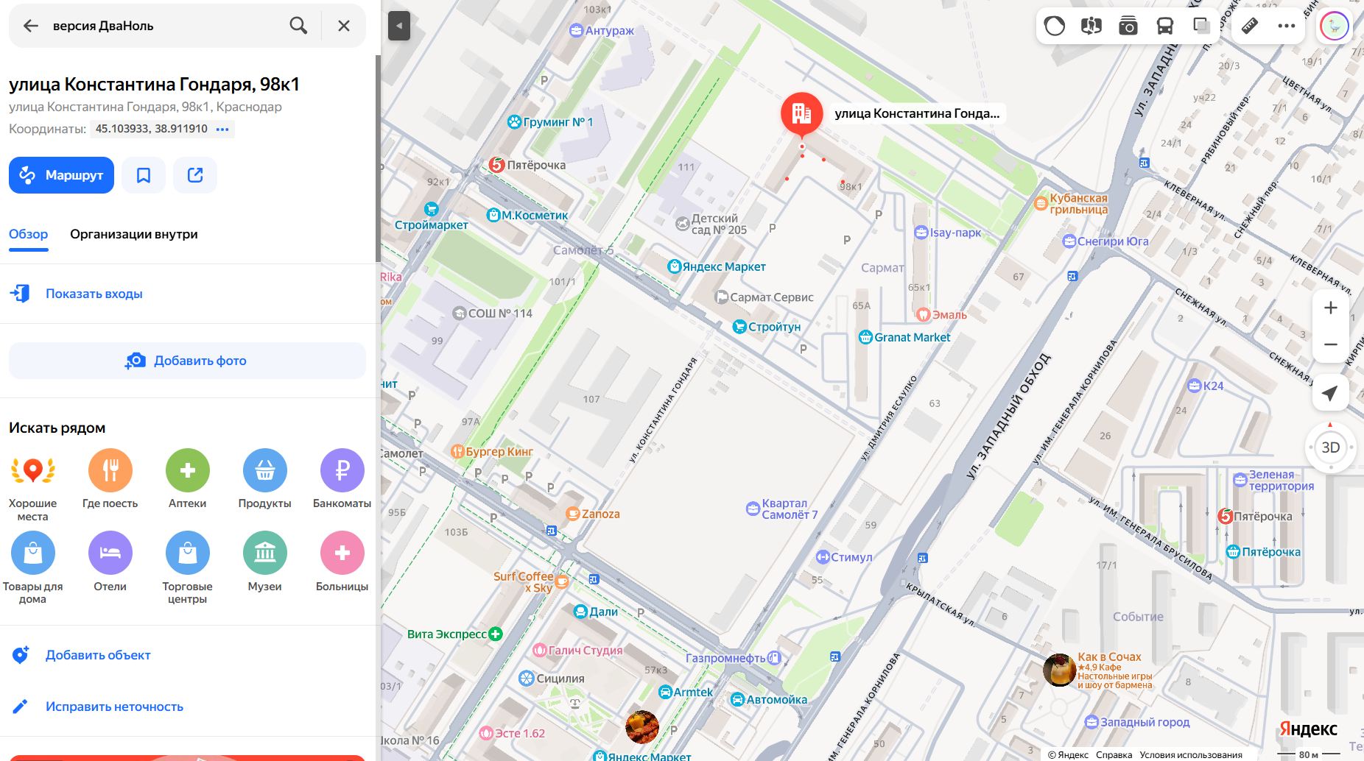
Task: Collapse the left sidebar panel
Action: click(398, 26)
